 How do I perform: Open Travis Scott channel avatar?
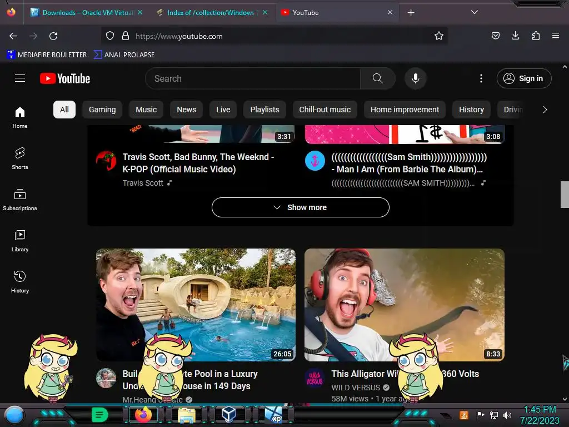click(106, 161)
